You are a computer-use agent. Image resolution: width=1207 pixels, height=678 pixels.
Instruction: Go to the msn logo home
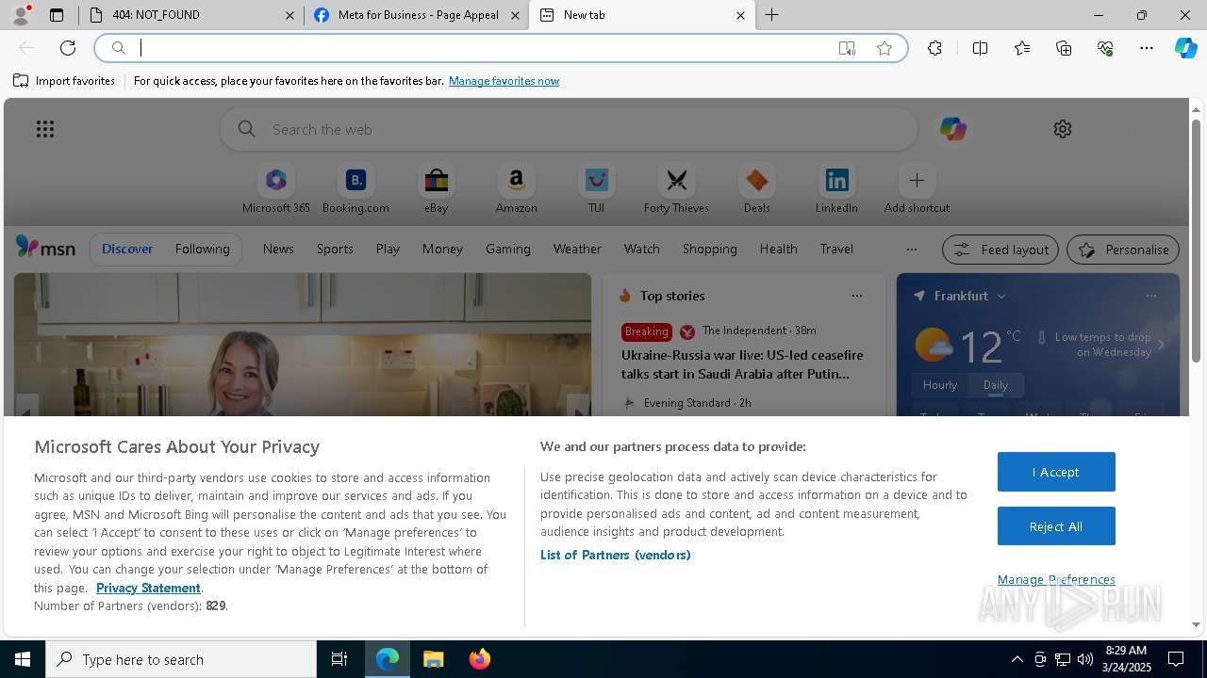(x=45, y=248)
